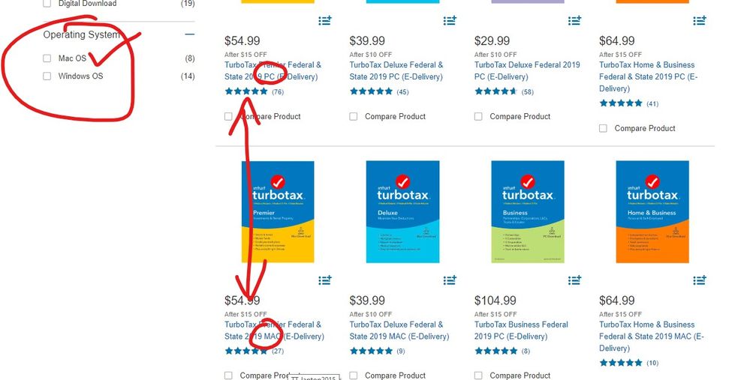View the 58 reviews for Deluxe Federal
The height and width of the screenshot is (380, 750).
[x=528, y=91]
